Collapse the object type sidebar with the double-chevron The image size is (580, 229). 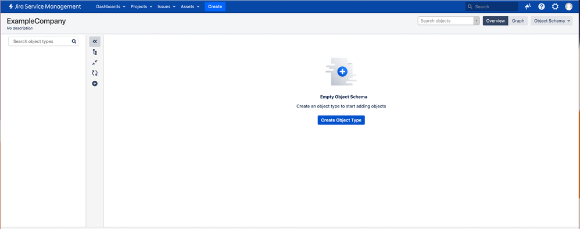(95, 41)
